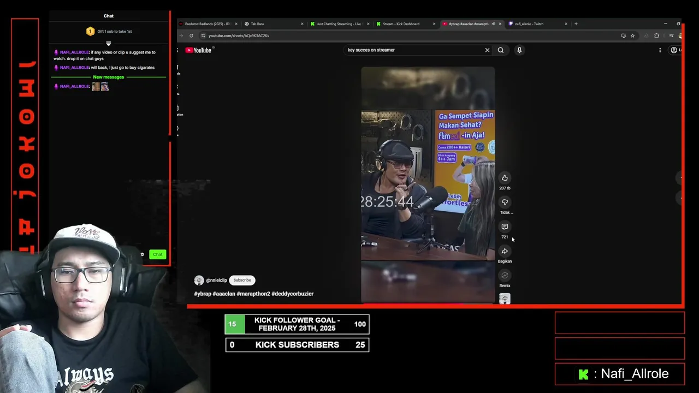Open comments on the Short
699x393 pixels.
click(505, 227)
